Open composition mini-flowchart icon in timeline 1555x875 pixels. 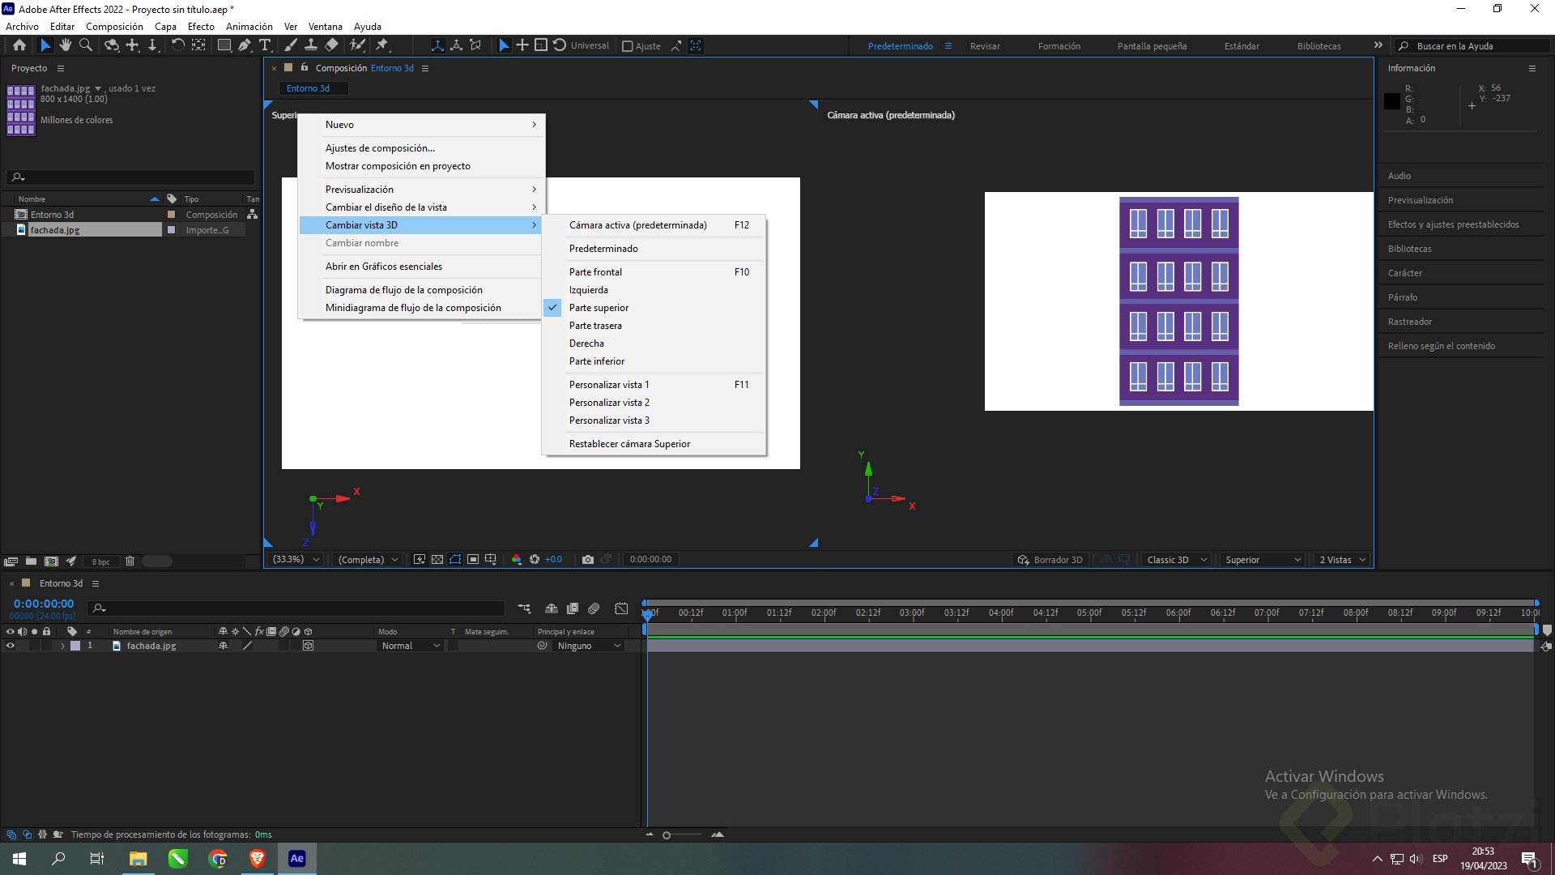(524, 608)
